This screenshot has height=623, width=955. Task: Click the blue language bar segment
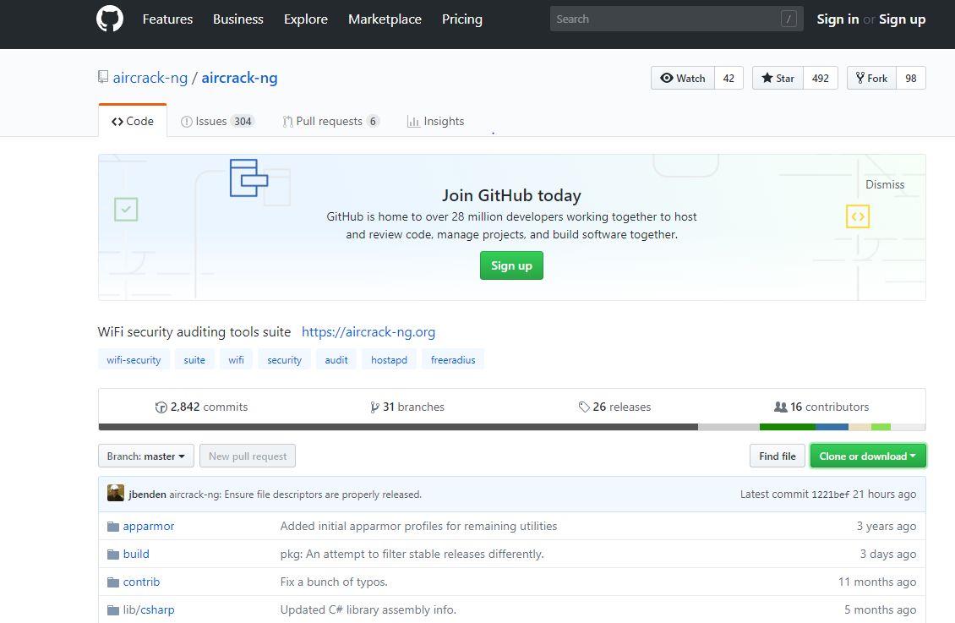click(x=832, y=427)
